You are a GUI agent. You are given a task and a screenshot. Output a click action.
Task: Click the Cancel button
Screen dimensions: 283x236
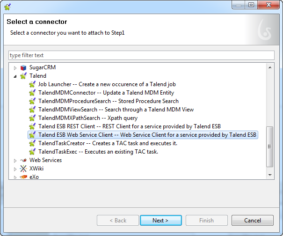click(252, 221)
